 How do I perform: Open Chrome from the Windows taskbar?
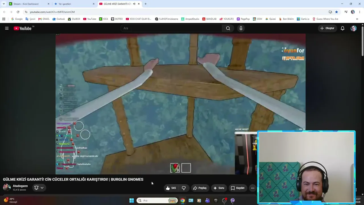click(183, 200)
